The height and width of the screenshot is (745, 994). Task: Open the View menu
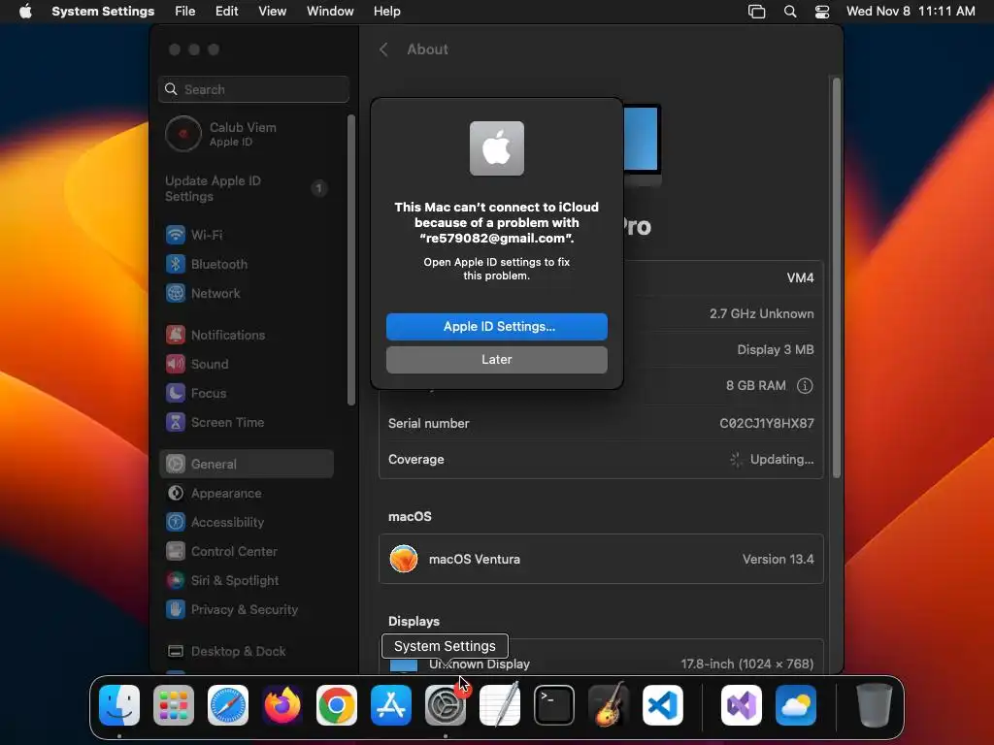pyautogui.click(x=272, y=12)
